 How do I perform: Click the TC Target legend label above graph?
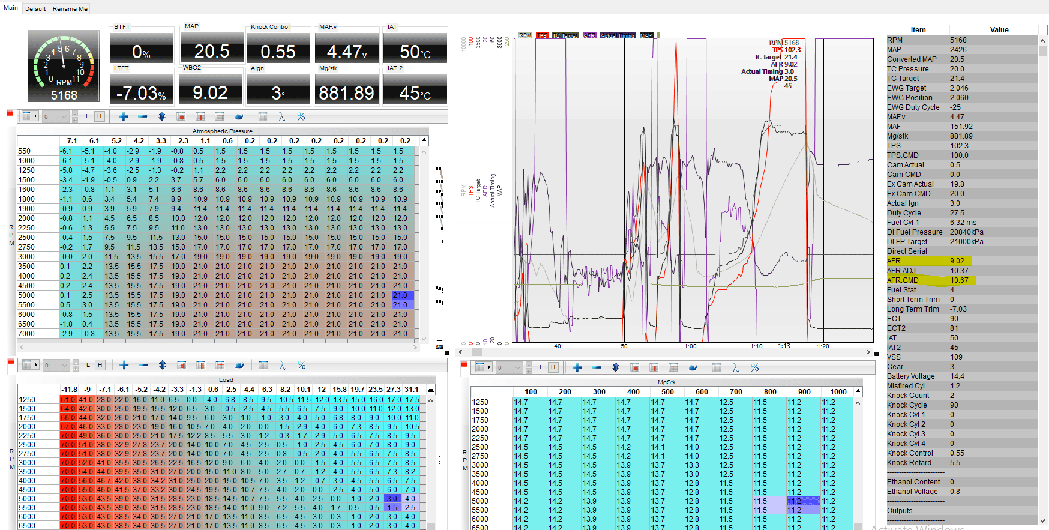565,35
